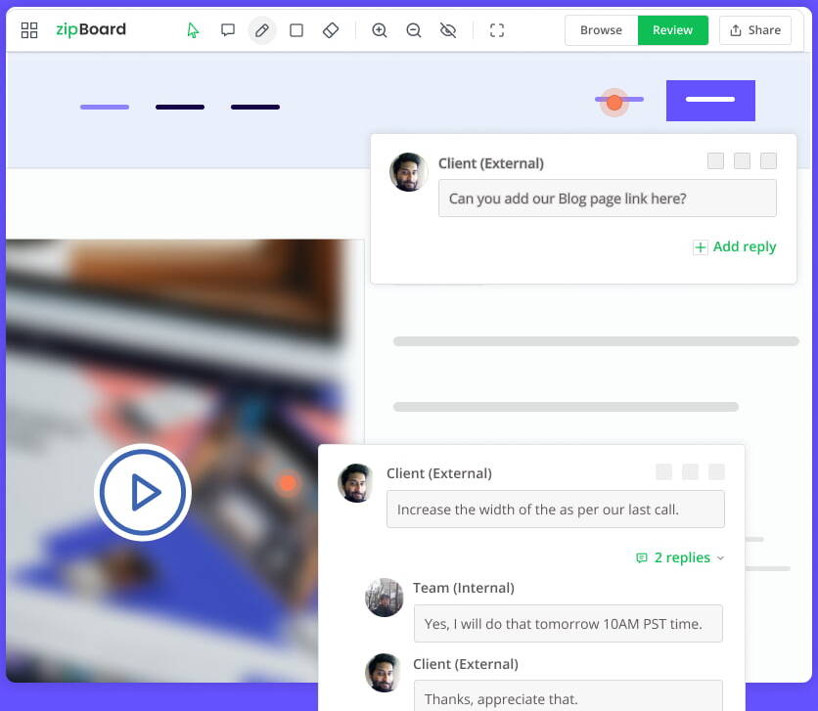Image resolution: width=818 pixels, height=711 pixels.
Task: Switch to Browse mode
Action: click(601, 30)
